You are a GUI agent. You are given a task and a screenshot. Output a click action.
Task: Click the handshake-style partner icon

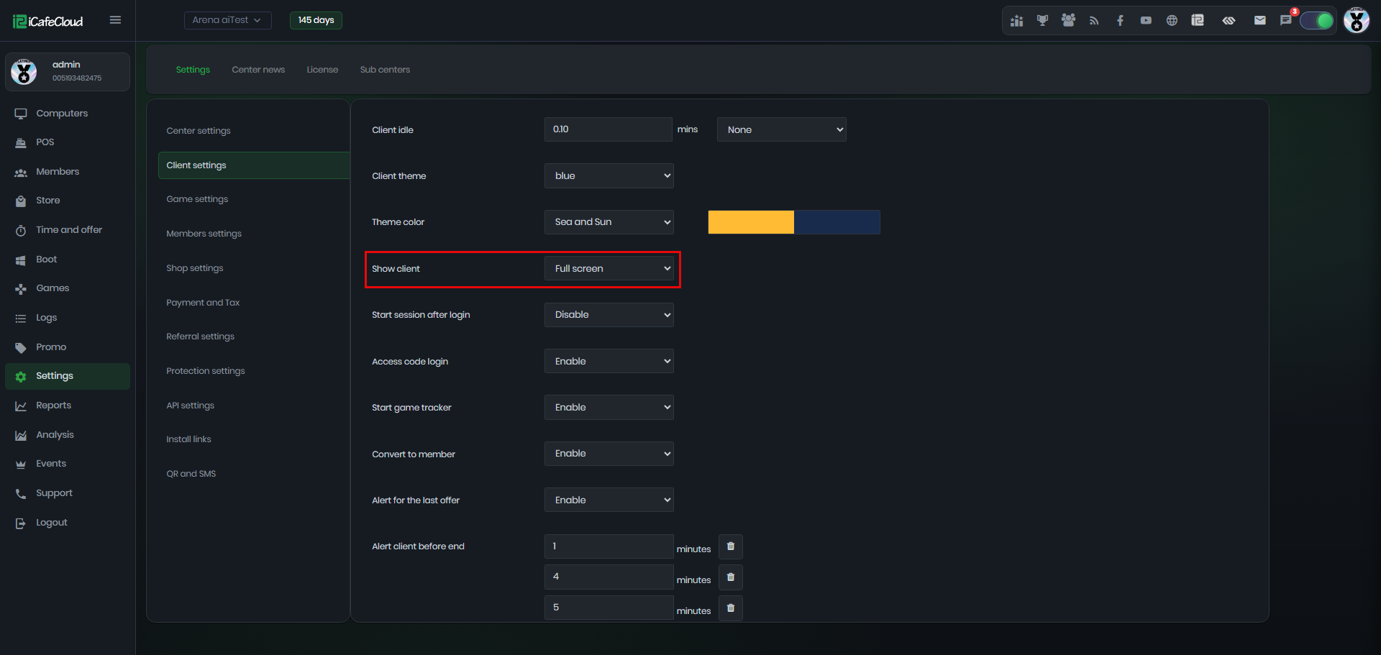point(1229,21)
